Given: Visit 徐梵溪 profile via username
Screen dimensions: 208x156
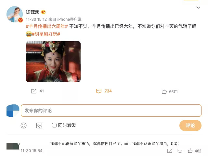Looking at the screenshot, I should coord(32,12).
